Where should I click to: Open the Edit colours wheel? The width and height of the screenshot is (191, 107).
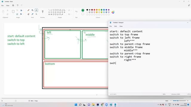[113, 12]
